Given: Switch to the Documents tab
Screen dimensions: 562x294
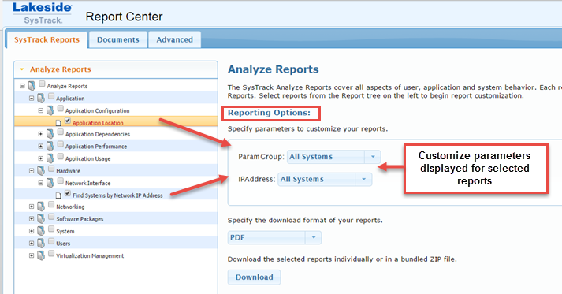Looking at the screenshot, I should coord(118,39).
